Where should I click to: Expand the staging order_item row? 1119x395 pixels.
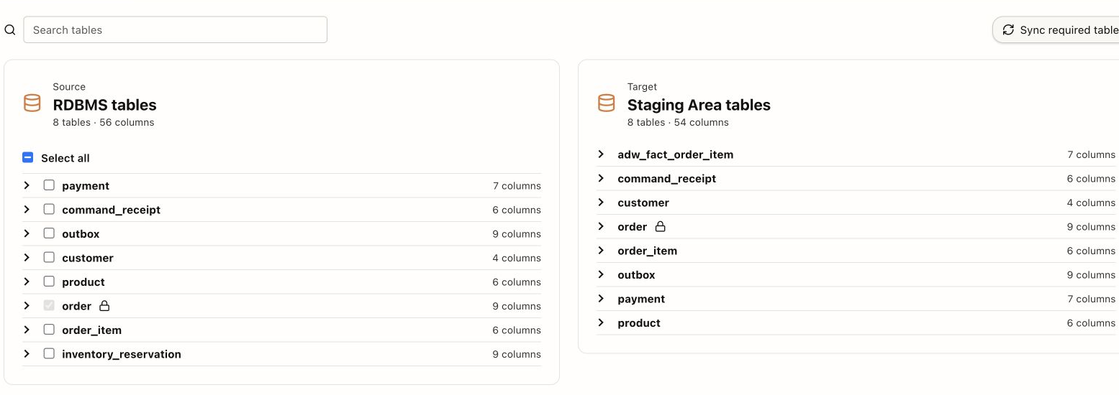point(601,251)
